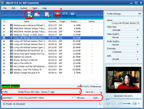Click the Name field in Profile Settings
Screen dimensions: 144x109
click(126, 23)
